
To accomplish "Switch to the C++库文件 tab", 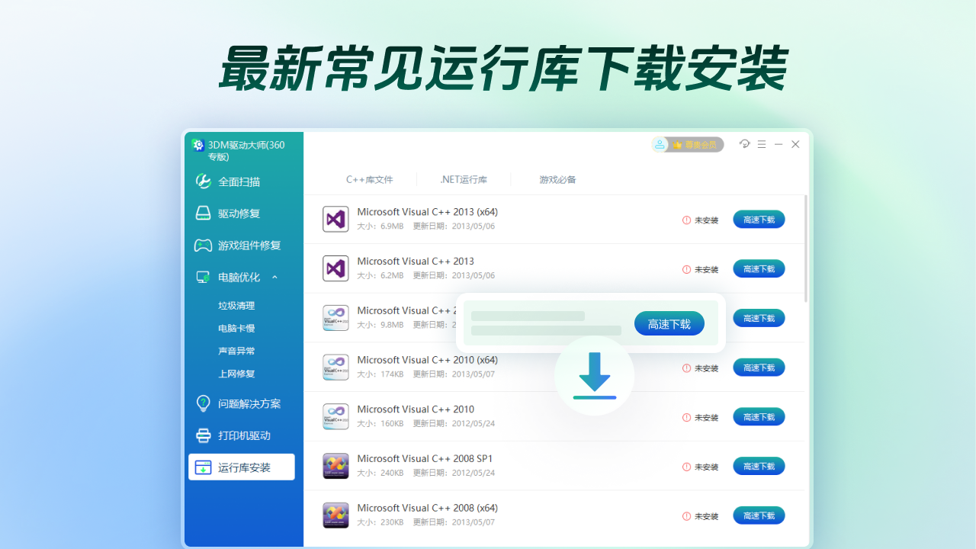I will click(x=370, y=180).
